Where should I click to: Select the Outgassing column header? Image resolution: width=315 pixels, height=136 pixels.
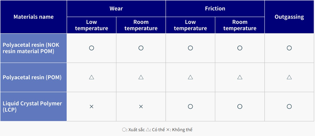289,17
